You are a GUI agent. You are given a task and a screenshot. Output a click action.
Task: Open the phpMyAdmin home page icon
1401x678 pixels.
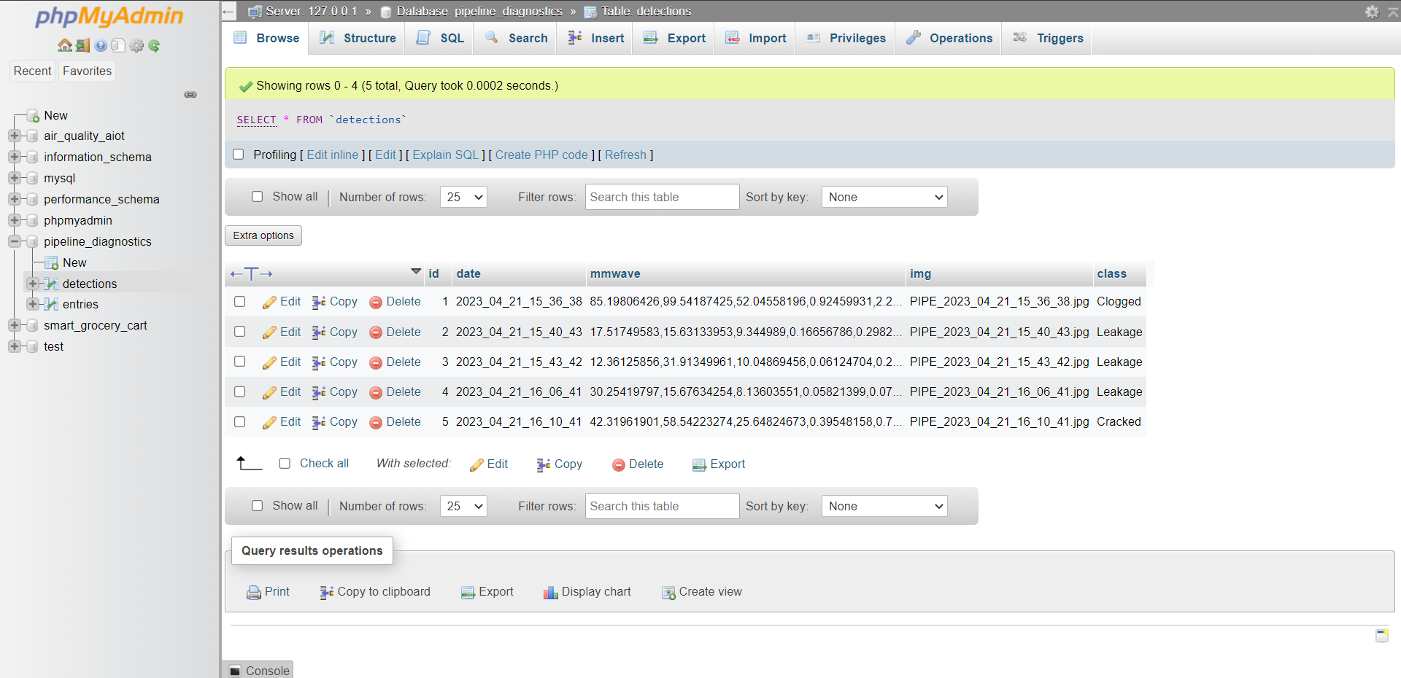[64, 45]
